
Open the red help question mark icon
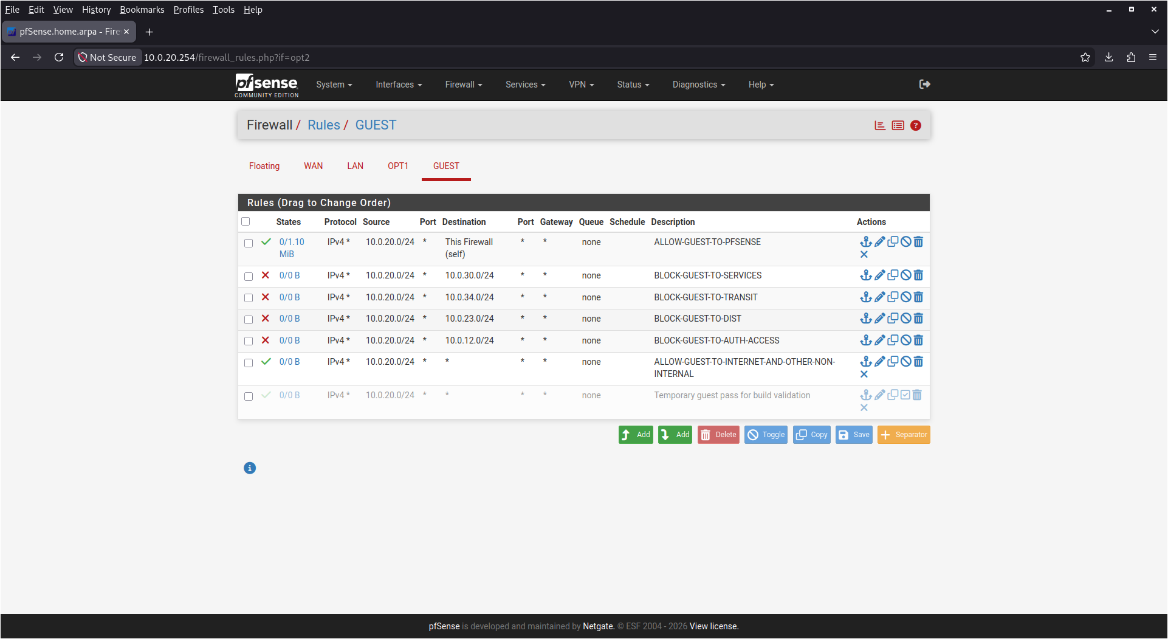click(916, 125)
